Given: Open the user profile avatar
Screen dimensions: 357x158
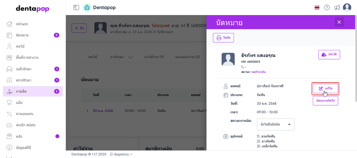Looking at the screenshot, I should tap(347, 7).
